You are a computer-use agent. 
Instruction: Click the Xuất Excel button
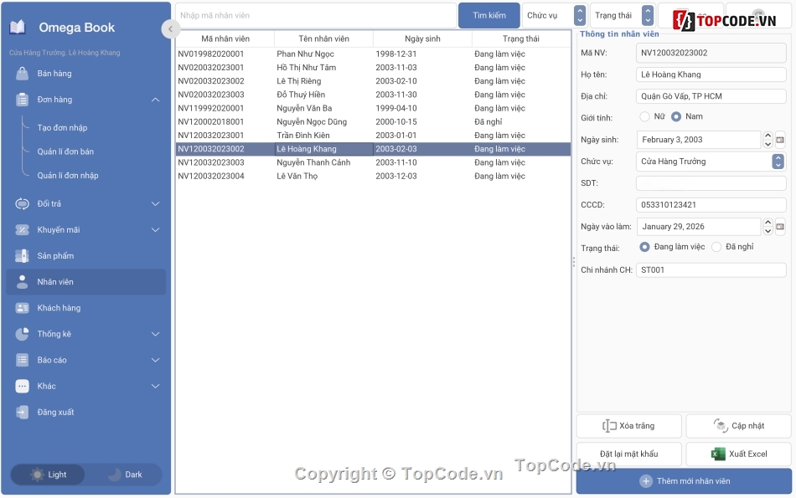(x=739, y=454)
